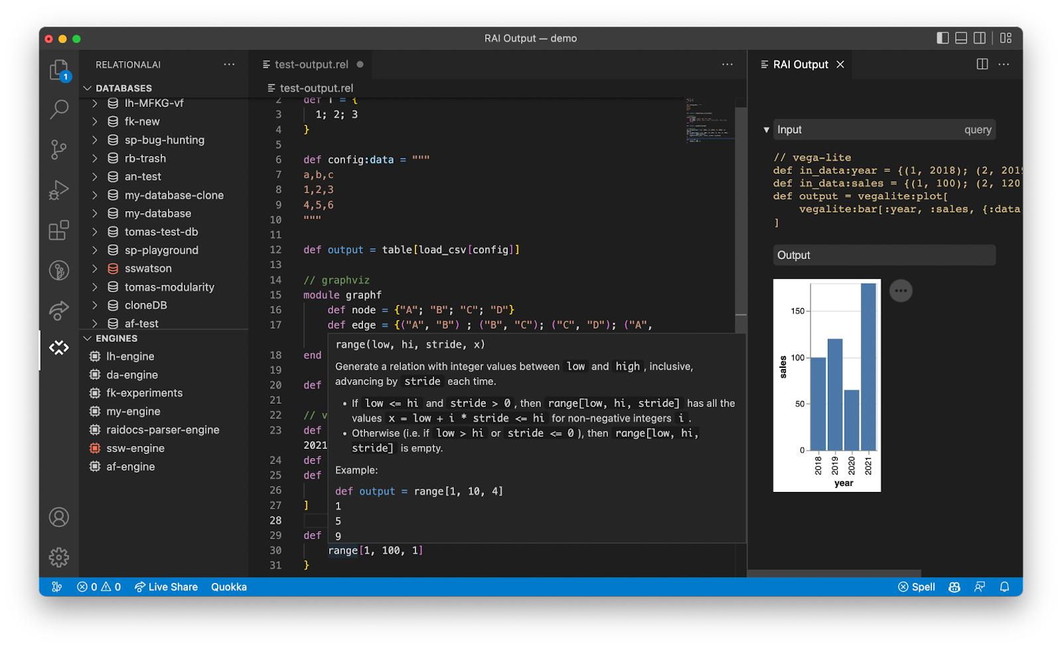Toggle bottom panel layout icon
The image size is (1062, 648).
pos(961,38)
